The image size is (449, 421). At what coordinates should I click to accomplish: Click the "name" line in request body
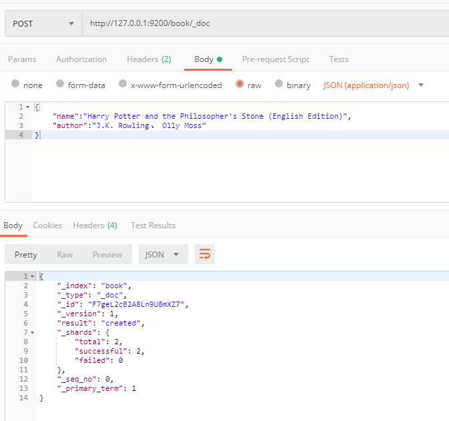(x=201, y=116)
